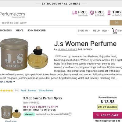Click the authenticity ribbon badge icon
The width and height of the screenshot is (122, 122).
[109, 13]
